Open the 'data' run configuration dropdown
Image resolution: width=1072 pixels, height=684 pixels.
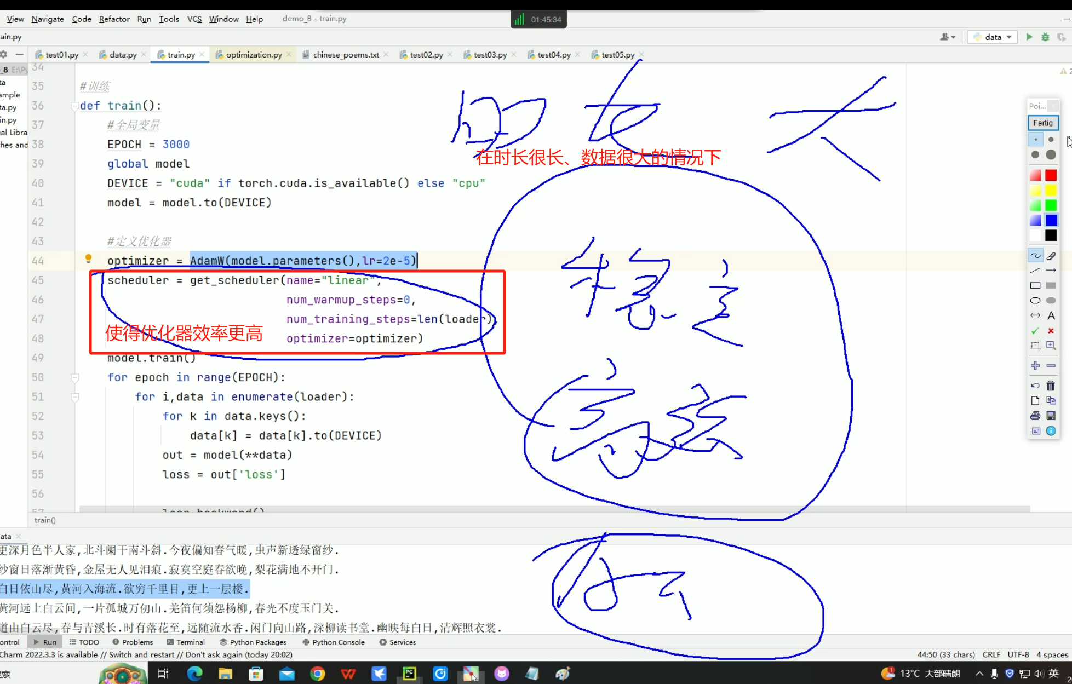click(992, 37)
